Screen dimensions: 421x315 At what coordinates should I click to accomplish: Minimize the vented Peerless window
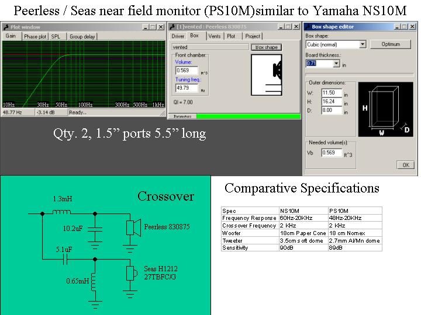click(x=281, y=27)
